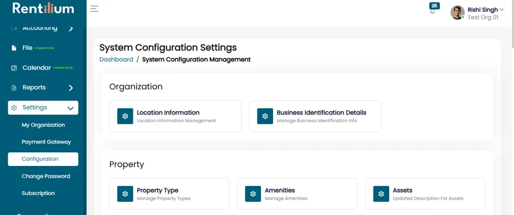The width and height of the screenshot is (514, 215).
Task: Open My Organization submenu
Action: pyautogui.click(x=43, y=125)
